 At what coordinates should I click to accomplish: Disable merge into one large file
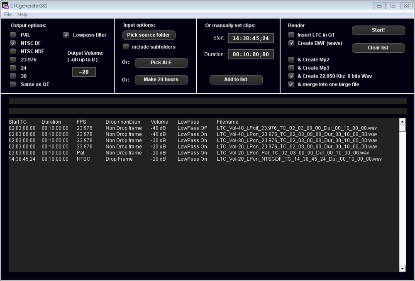[291, 84]
